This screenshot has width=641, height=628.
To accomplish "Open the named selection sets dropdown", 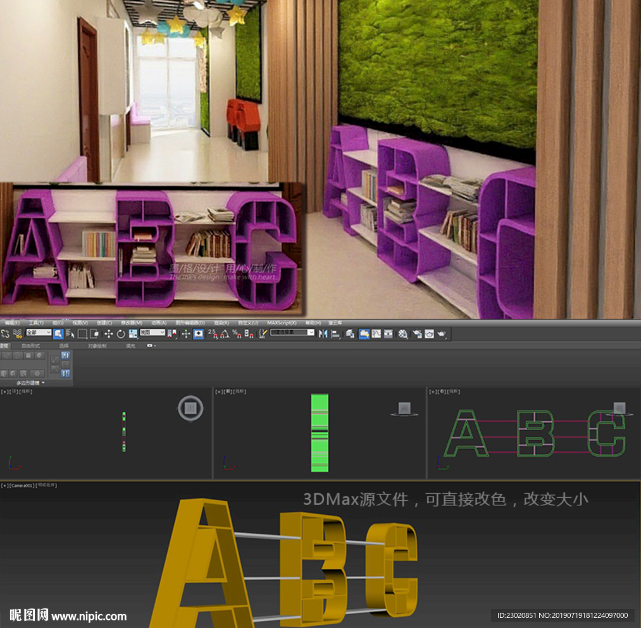I will (292, 333).
